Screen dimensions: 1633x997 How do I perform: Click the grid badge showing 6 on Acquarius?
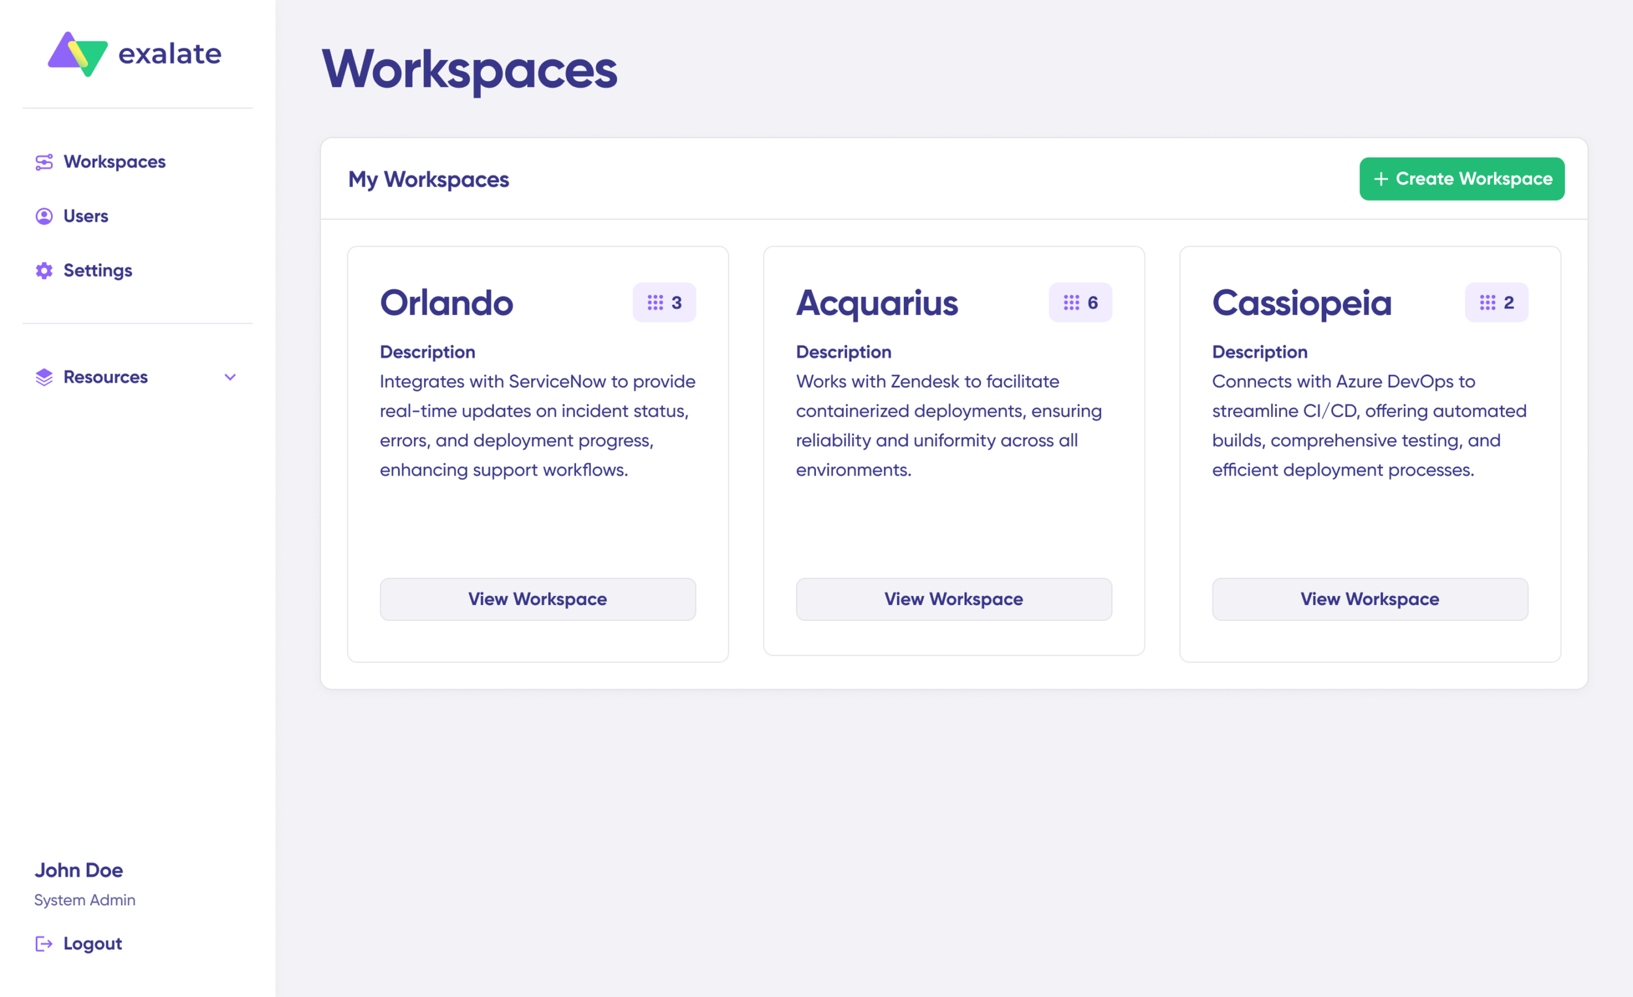tap(1080, 302)
